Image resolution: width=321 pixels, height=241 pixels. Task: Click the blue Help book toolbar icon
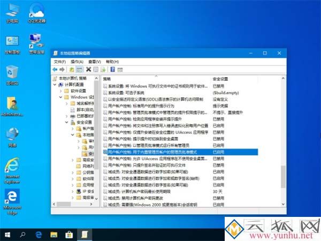click(112, 70)
